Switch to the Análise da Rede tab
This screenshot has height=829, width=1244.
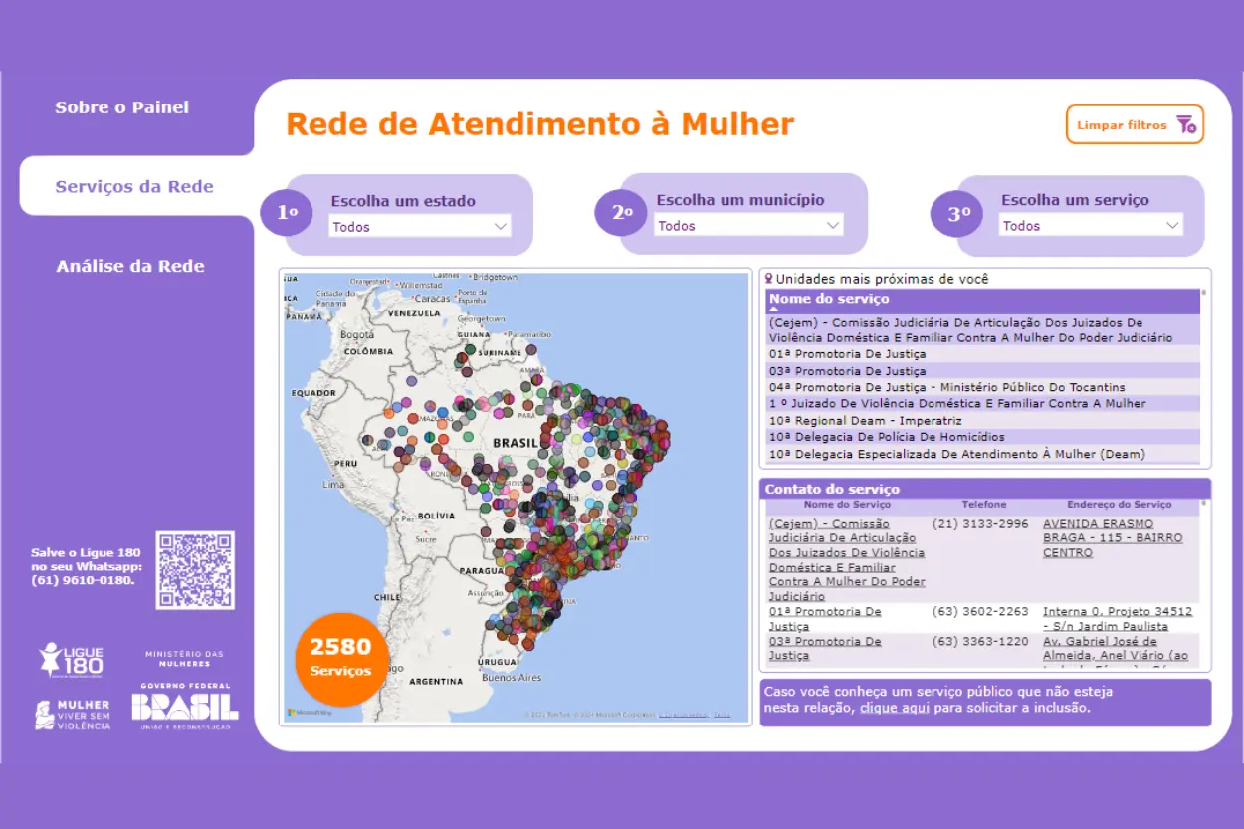pyautogui.click(x=130, y=266)
